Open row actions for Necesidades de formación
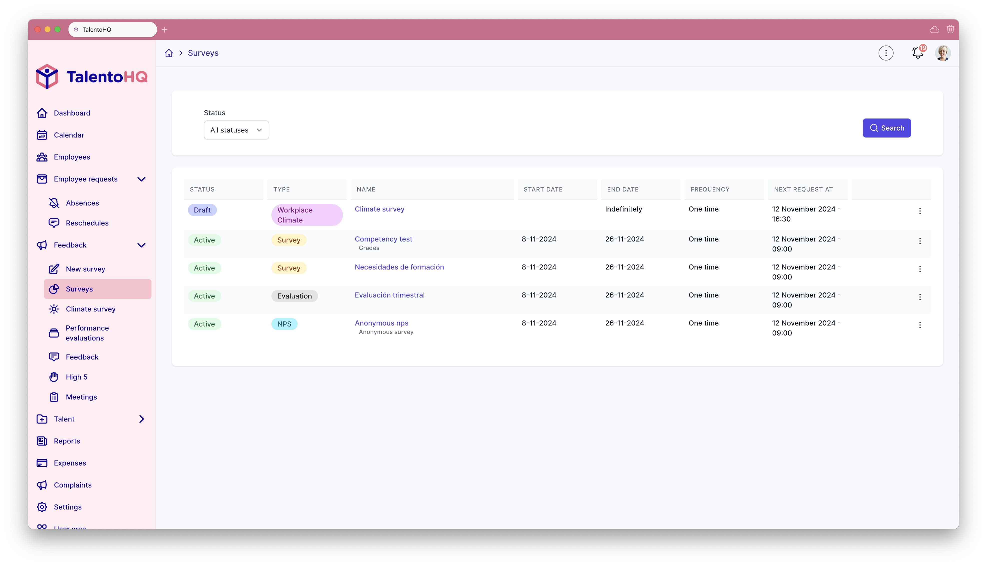This screenshot has height=566, width=987. pos(920,269)
